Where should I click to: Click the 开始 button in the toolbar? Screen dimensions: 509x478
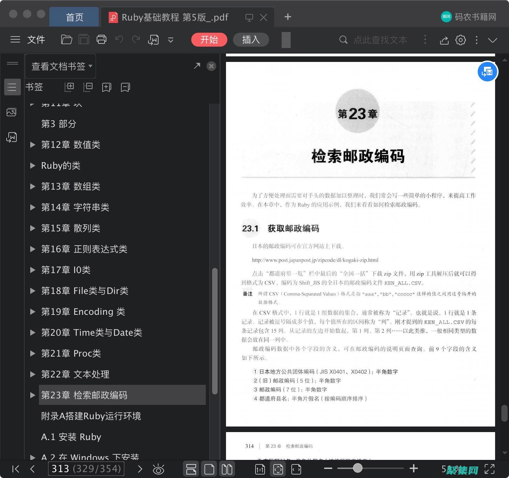[x=209, y=40]
